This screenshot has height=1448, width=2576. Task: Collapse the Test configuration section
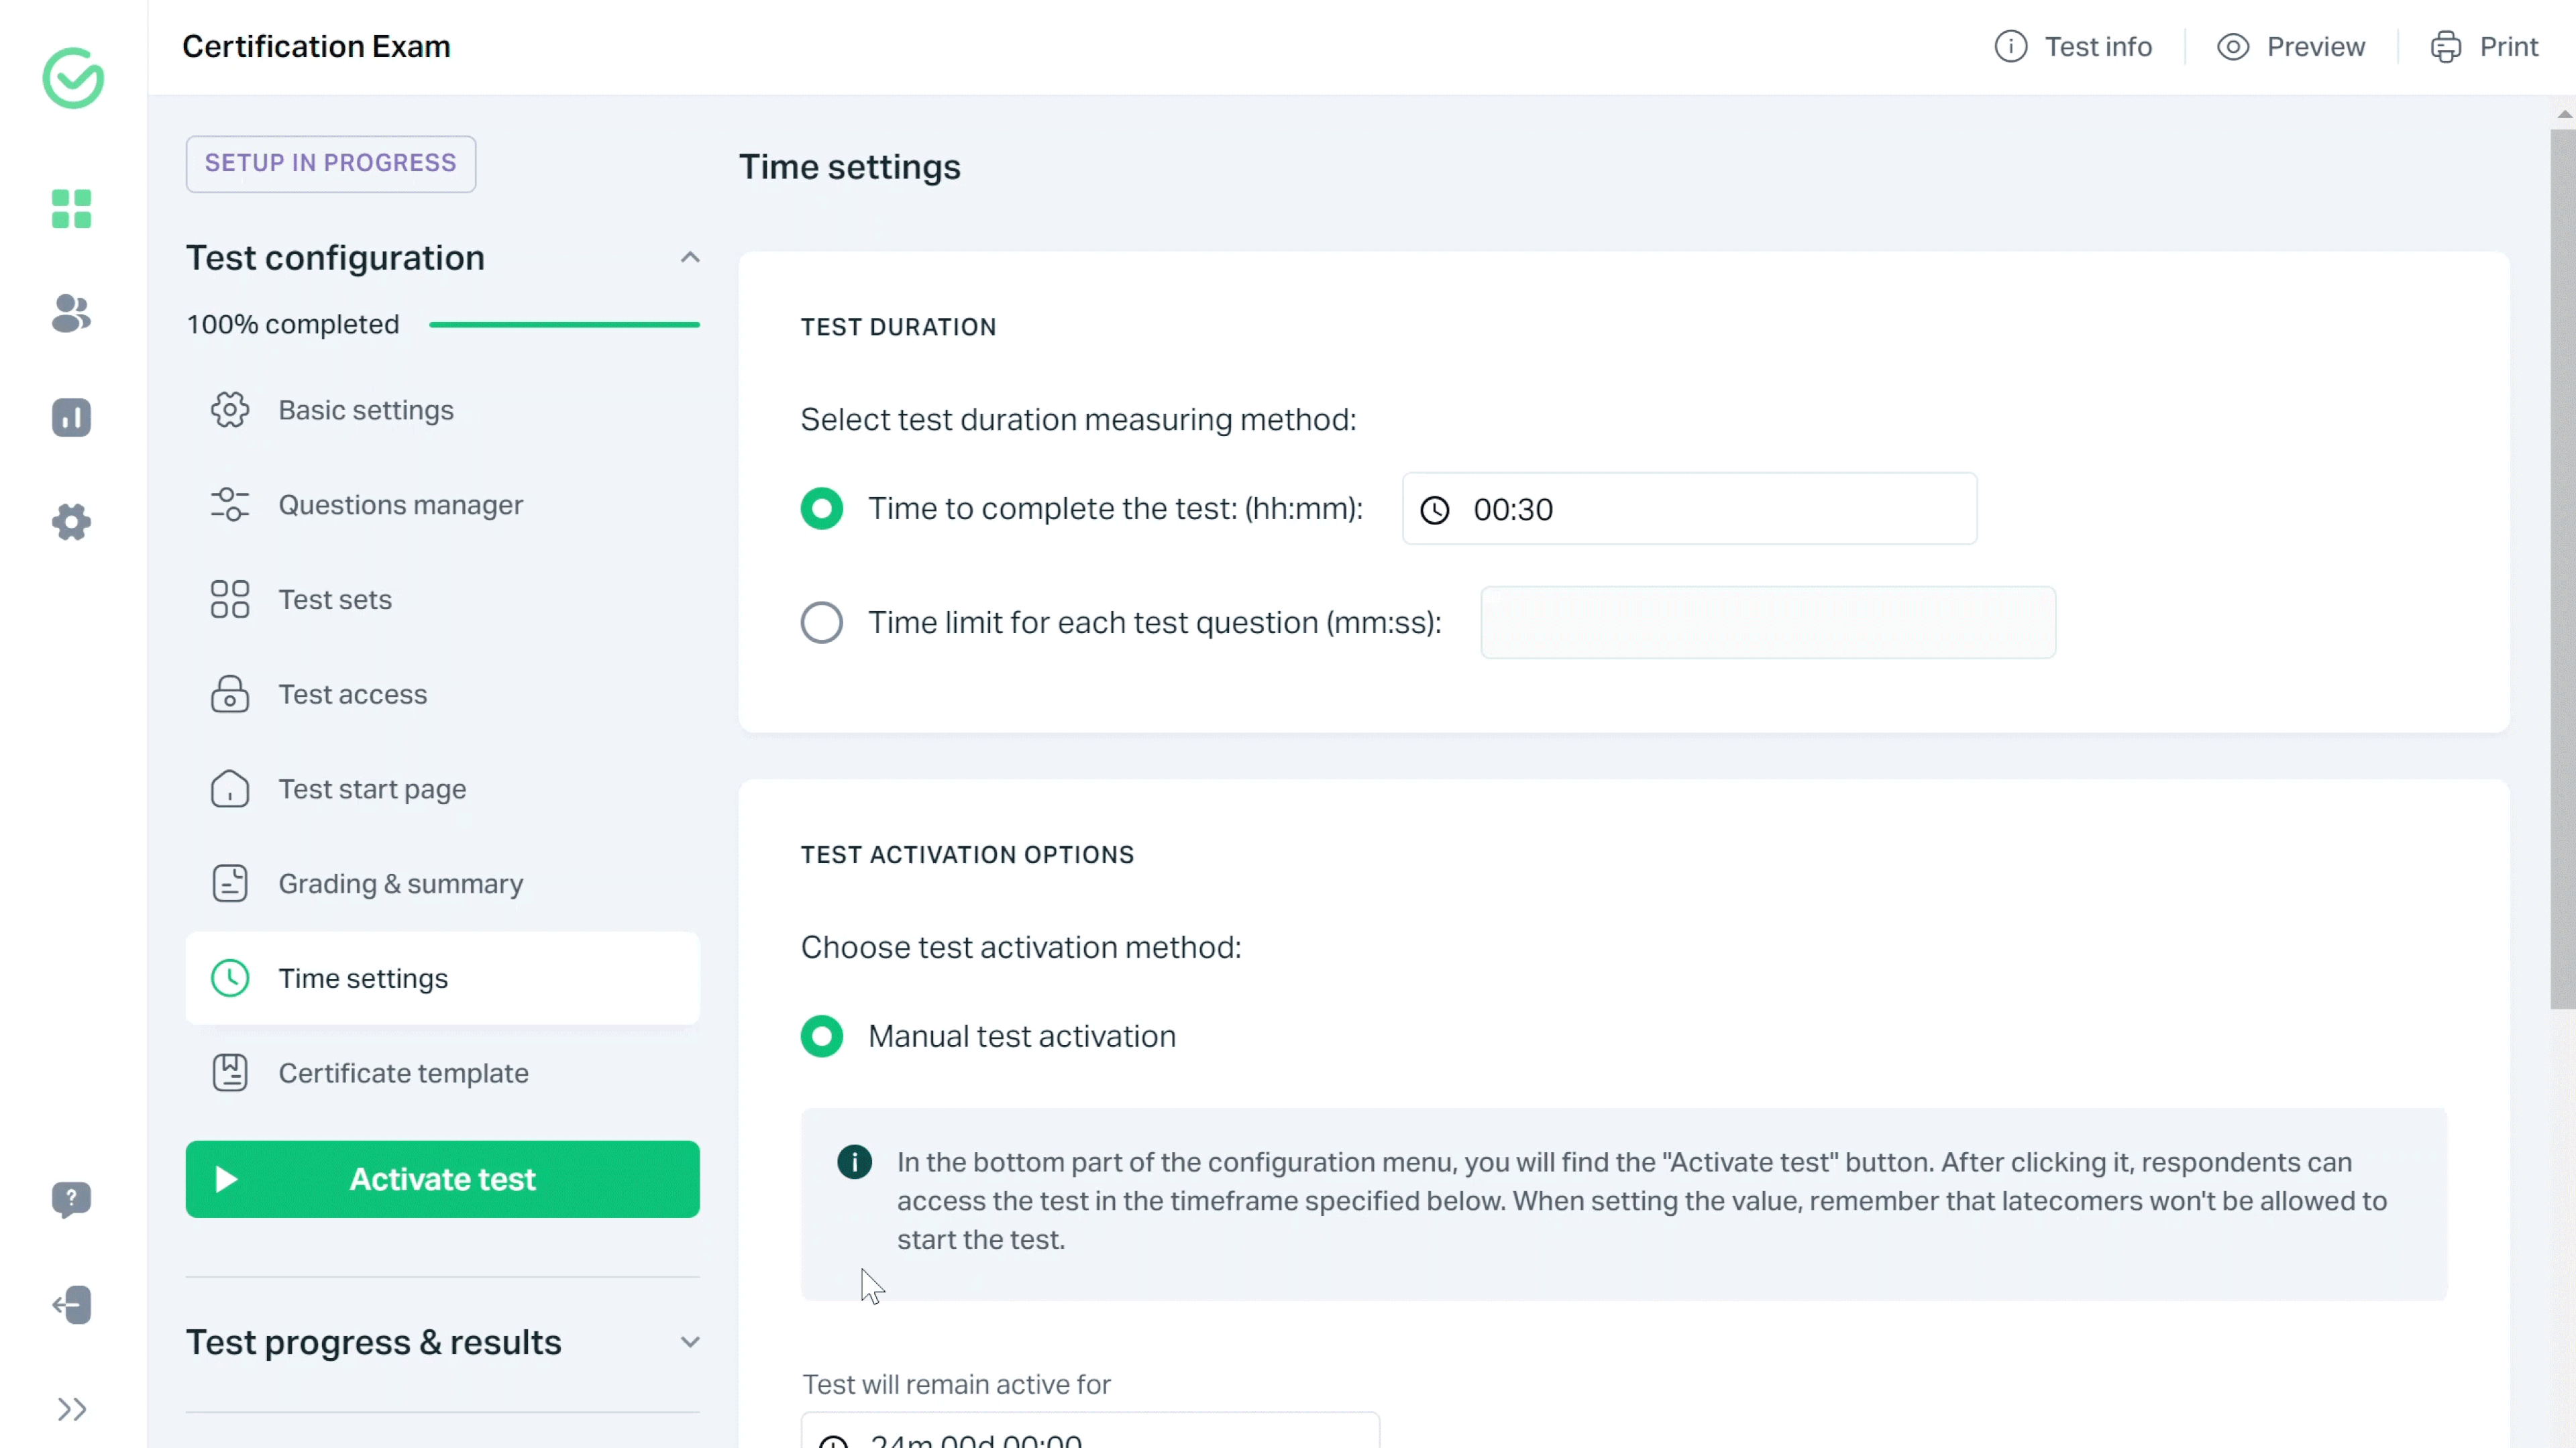pos(690,256)
